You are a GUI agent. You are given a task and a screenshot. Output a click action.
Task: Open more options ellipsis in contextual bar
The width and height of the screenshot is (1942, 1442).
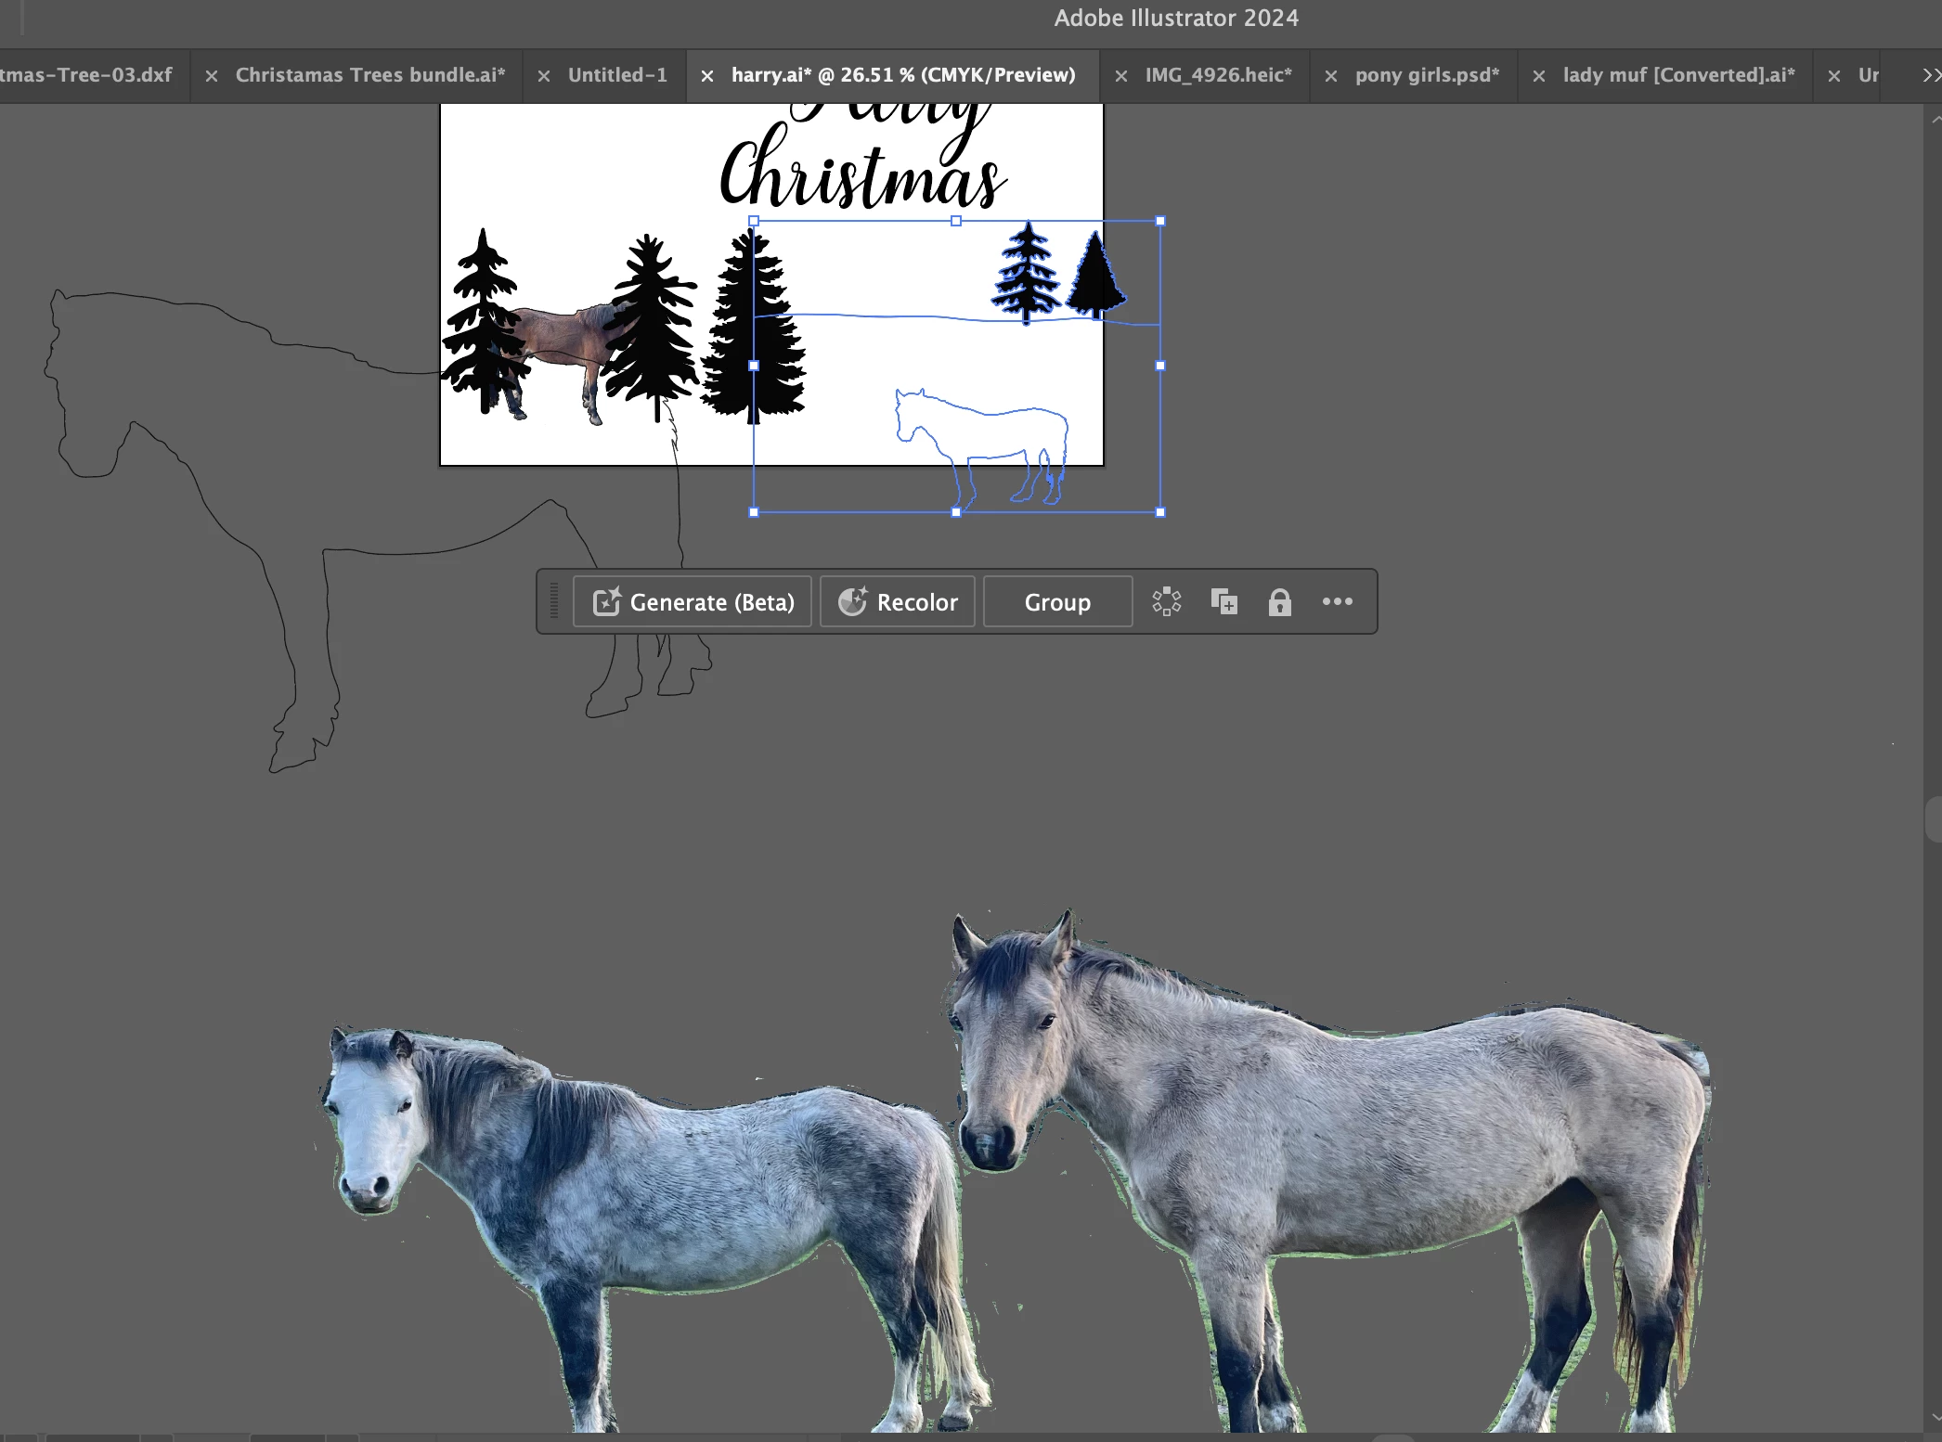1337,601
